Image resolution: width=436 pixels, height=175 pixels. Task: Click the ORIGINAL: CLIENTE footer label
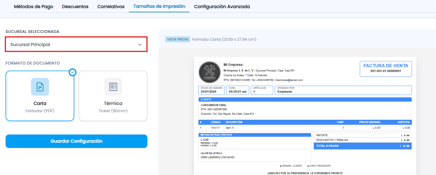(x=291, y=166)
